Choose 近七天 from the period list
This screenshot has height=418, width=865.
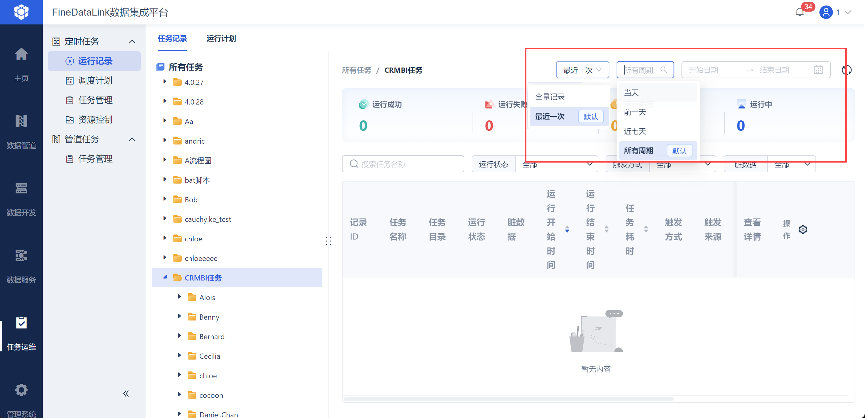point(635,131)
